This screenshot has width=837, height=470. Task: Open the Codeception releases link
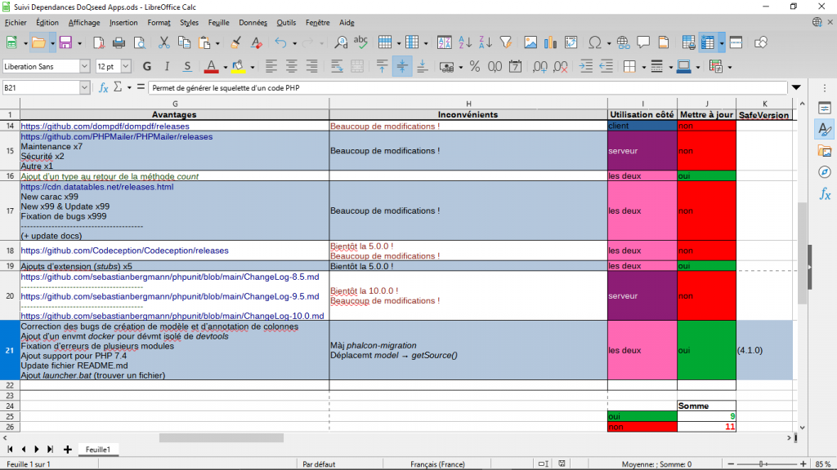[124, 251]
